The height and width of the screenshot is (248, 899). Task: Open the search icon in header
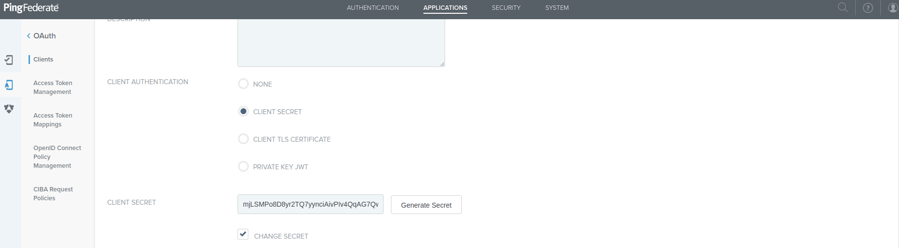coord(842,7)
